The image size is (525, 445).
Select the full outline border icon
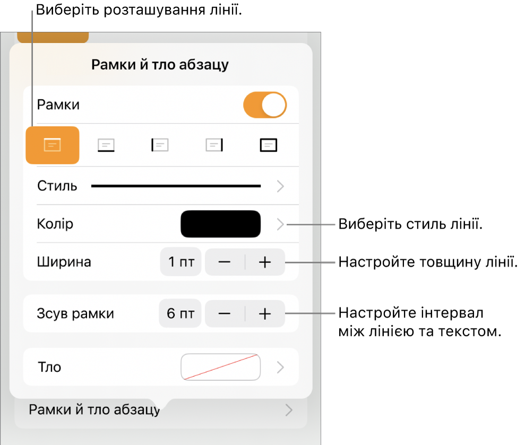(269, 145)
